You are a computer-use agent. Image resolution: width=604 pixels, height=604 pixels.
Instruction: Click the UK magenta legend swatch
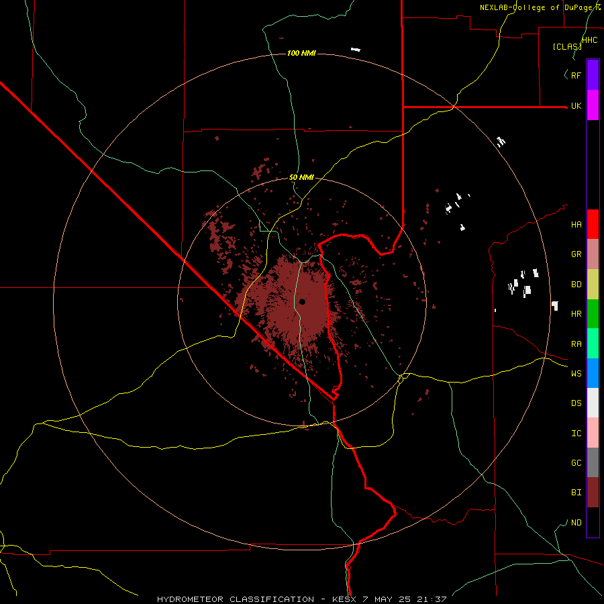pos(593,105)
